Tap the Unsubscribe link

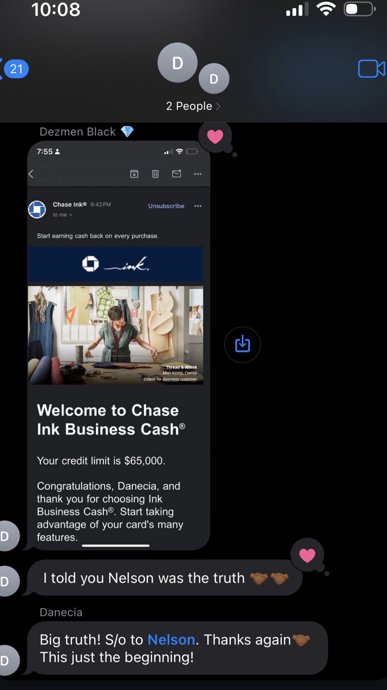166,206
